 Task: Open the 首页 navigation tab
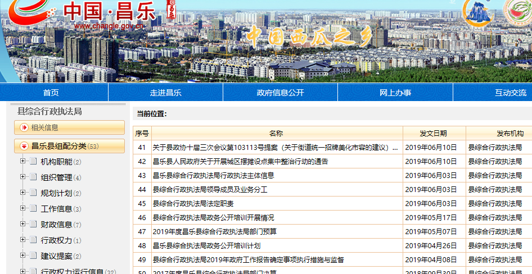51,93
